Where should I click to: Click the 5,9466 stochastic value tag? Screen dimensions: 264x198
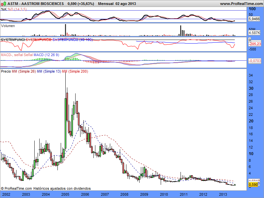click(254, 19)
